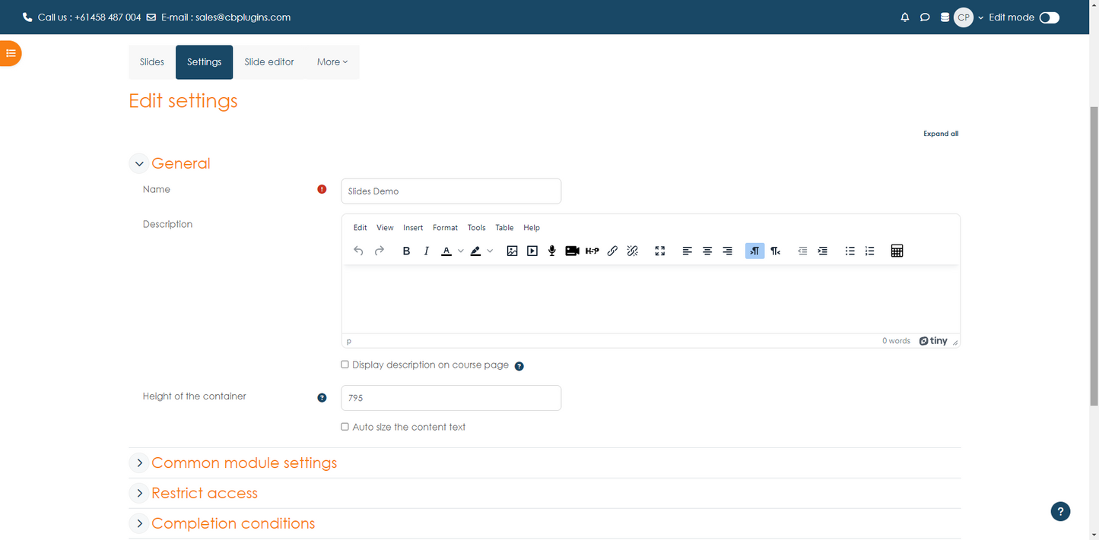Insert an image in the description editor
Viewport: 1099px width, 540px height.
coord(512,251)
